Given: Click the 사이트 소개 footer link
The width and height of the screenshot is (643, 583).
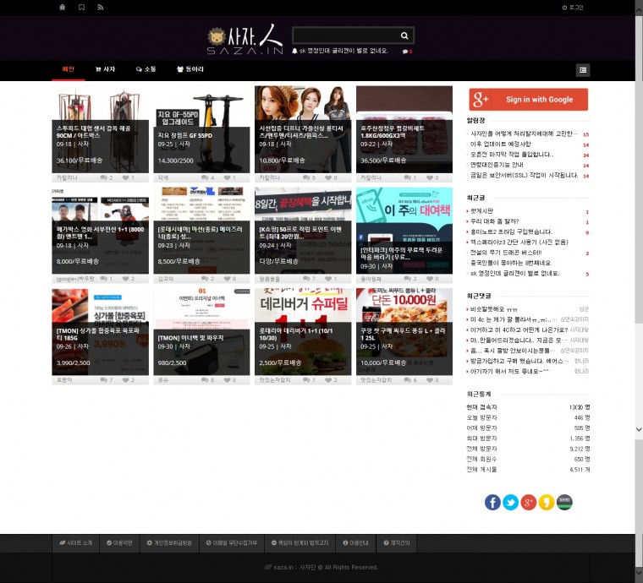Looking at the screenshot, I should point(76,542).
